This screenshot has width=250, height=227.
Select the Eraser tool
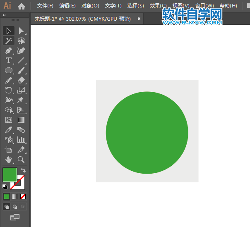pyautogui.click(x=21, y=80)
